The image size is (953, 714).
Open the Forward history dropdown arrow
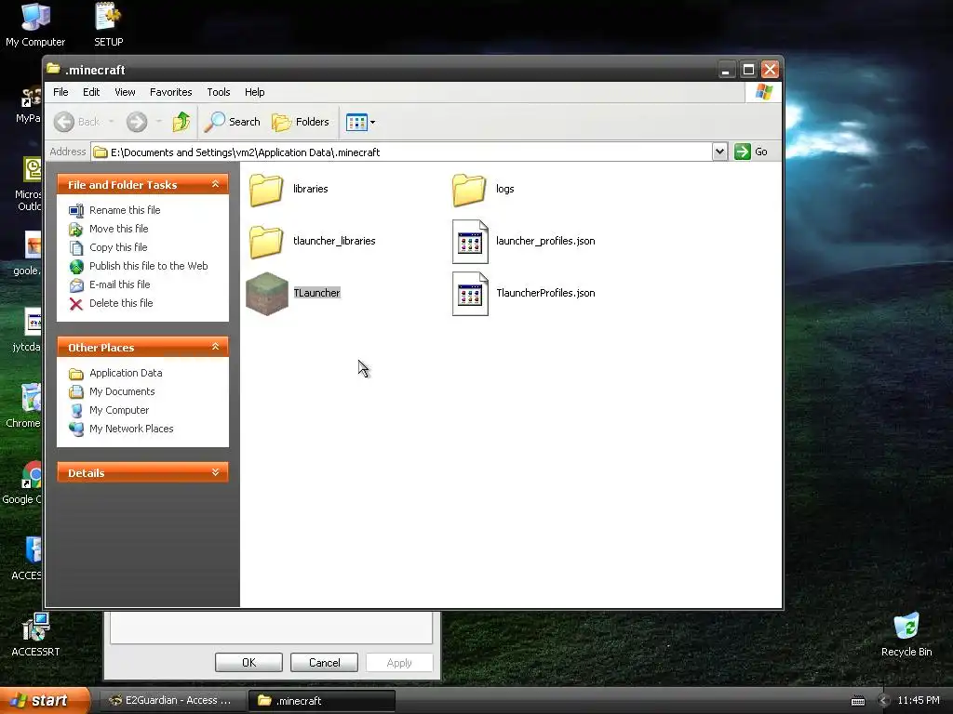tap(158, 122)
